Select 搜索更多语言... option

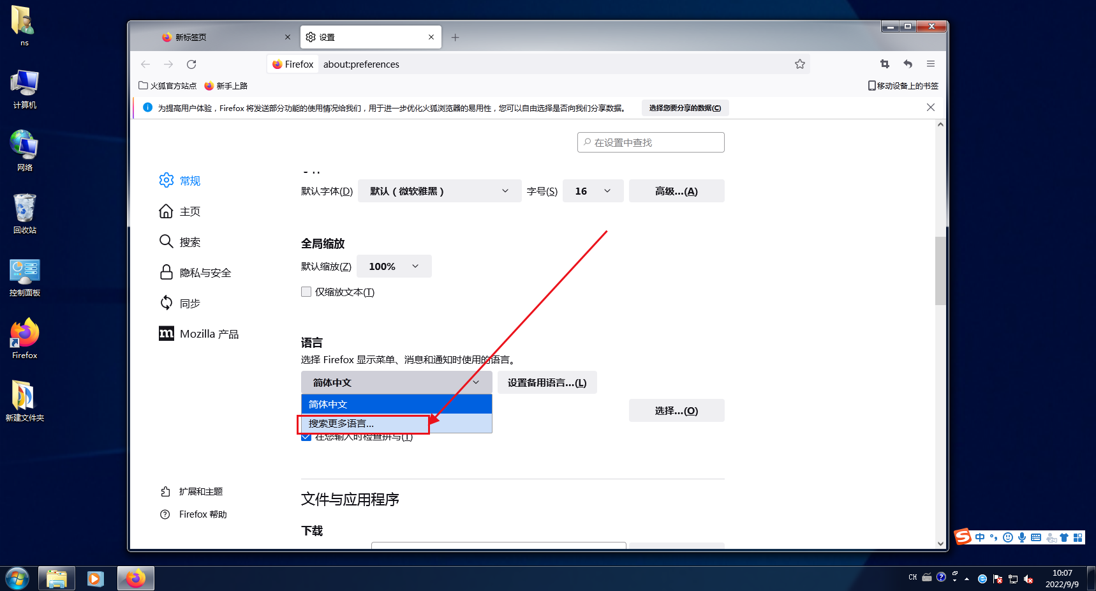[x=396, y=423]
